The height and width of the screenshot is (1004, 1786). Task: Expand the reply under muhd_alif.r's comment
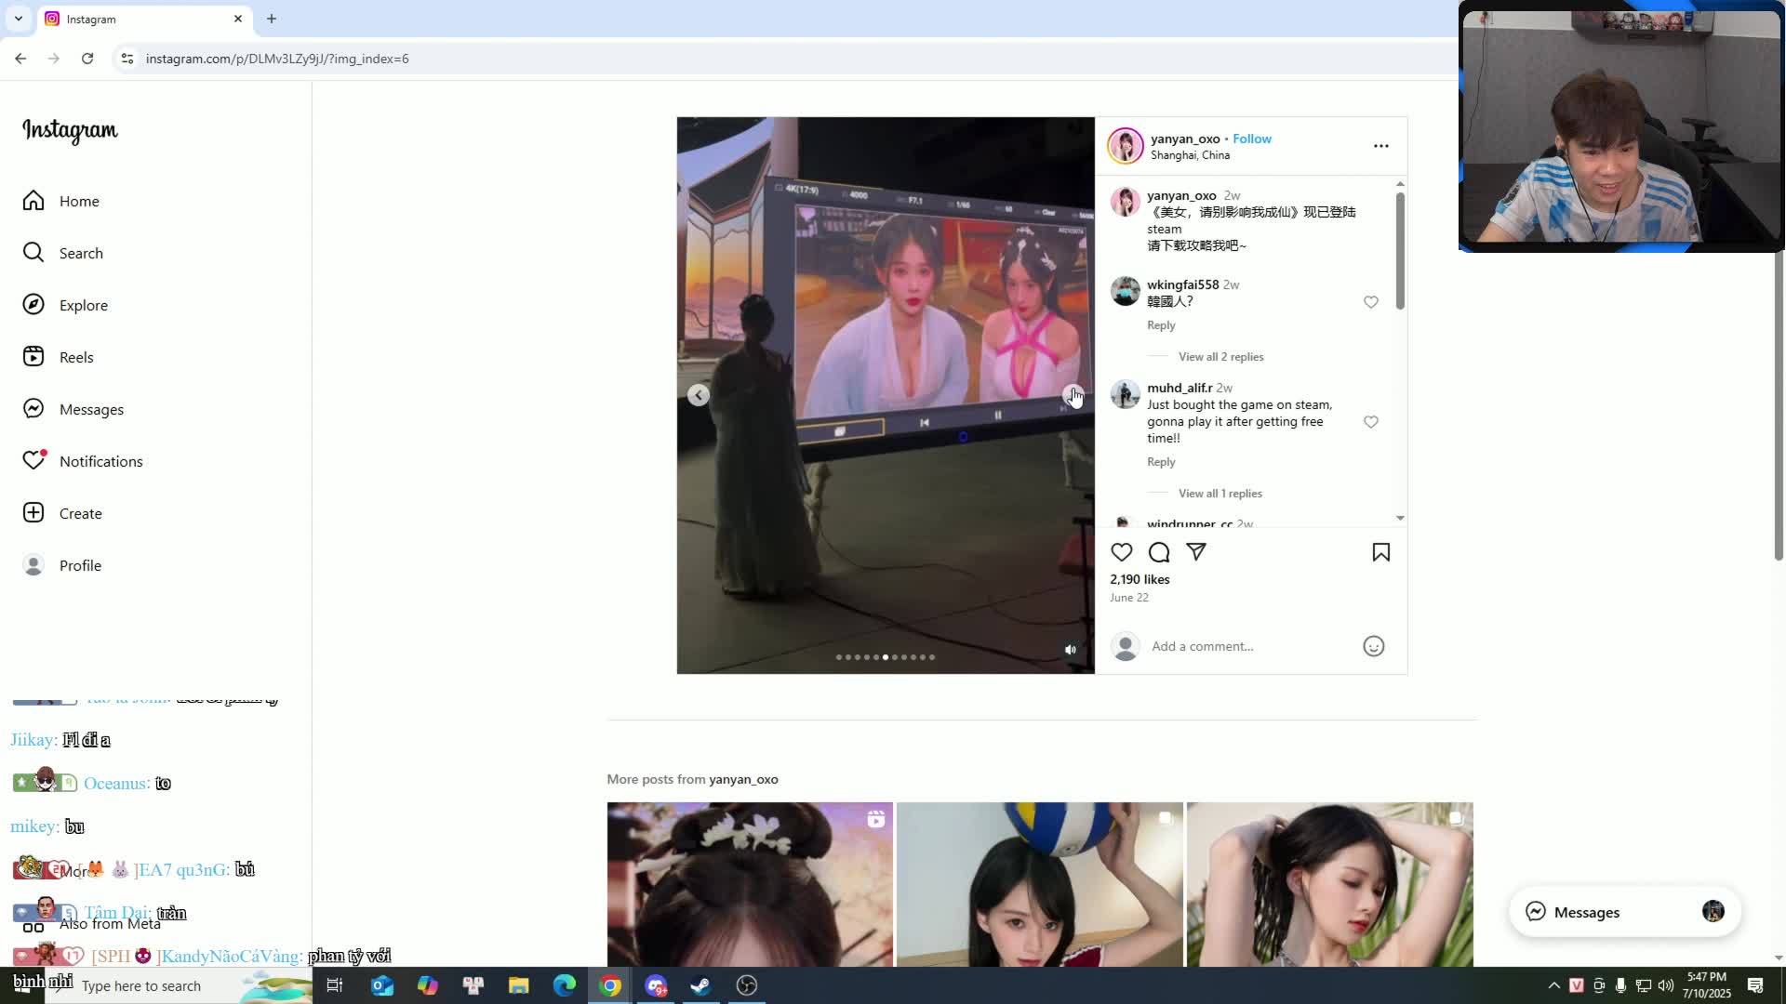(1220, 493)
